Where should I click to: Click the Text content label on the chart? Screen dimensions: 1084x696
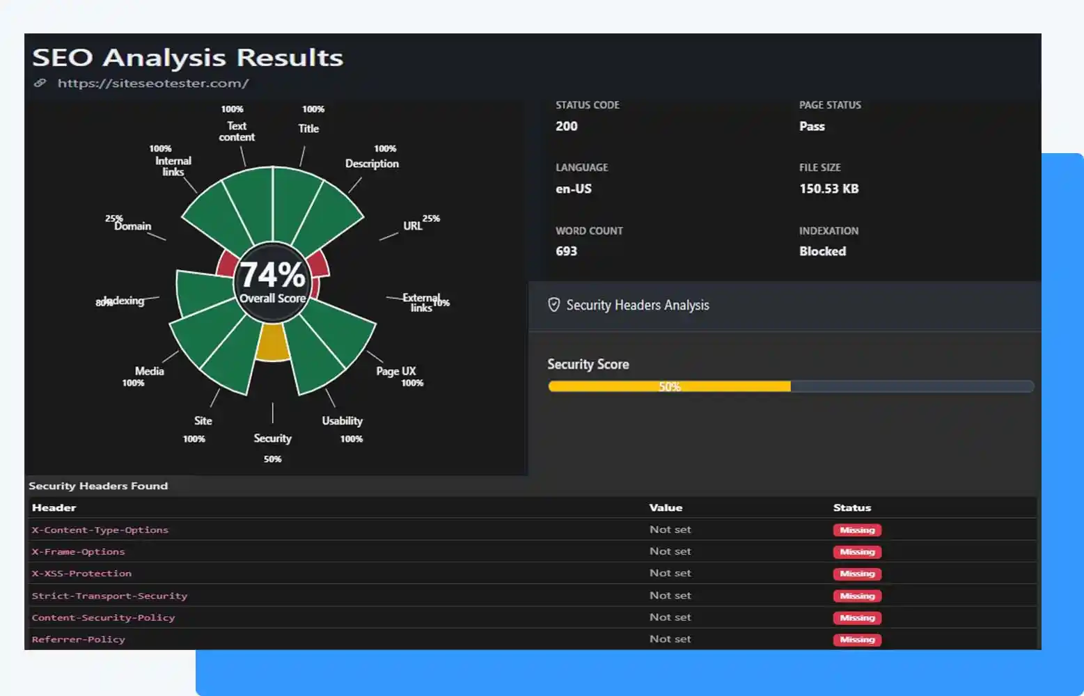click(x=237, y=132)
